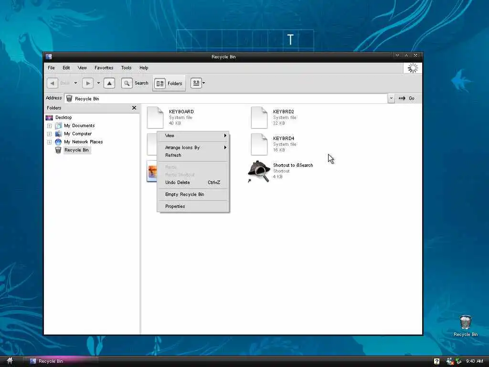
Task: Choose Properties from context menu
Action: (x=193, y=206)
